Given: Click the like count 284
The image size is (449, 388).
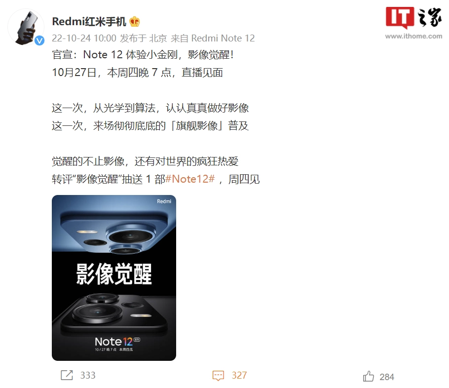Looking at the screenshot, I should 387,377.
